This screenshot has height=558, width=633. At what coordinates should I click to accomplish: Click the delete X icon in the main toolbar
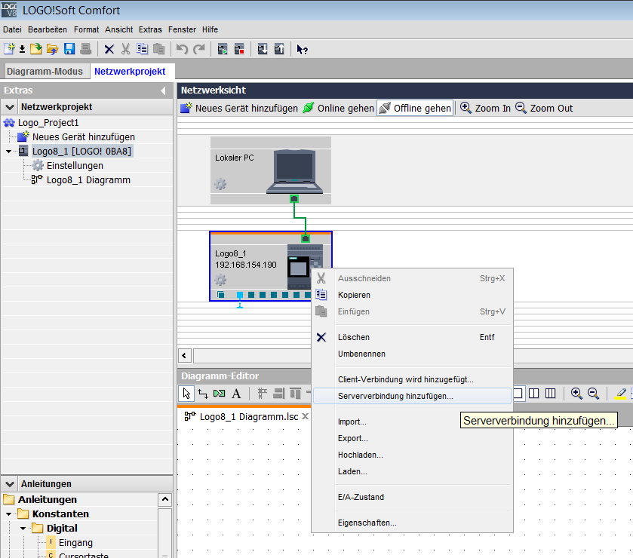[109, 49]
